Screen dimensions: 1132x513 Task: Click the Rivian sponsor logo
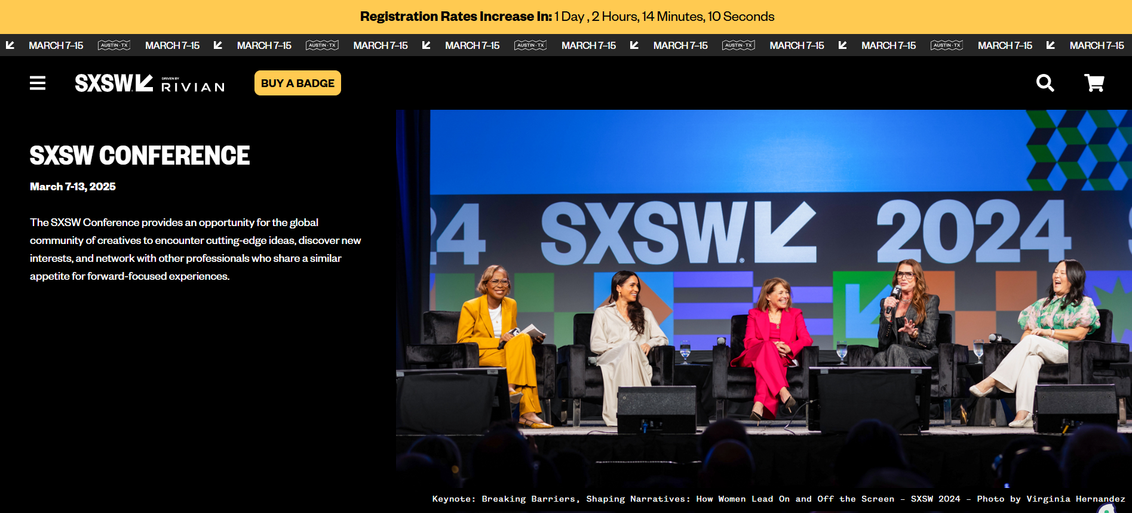point(193,85)
